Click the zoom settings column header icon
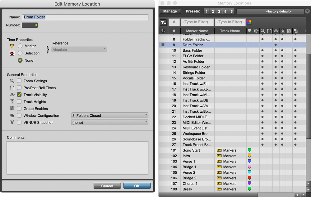 pyautogui.click(x=263, y=31)
